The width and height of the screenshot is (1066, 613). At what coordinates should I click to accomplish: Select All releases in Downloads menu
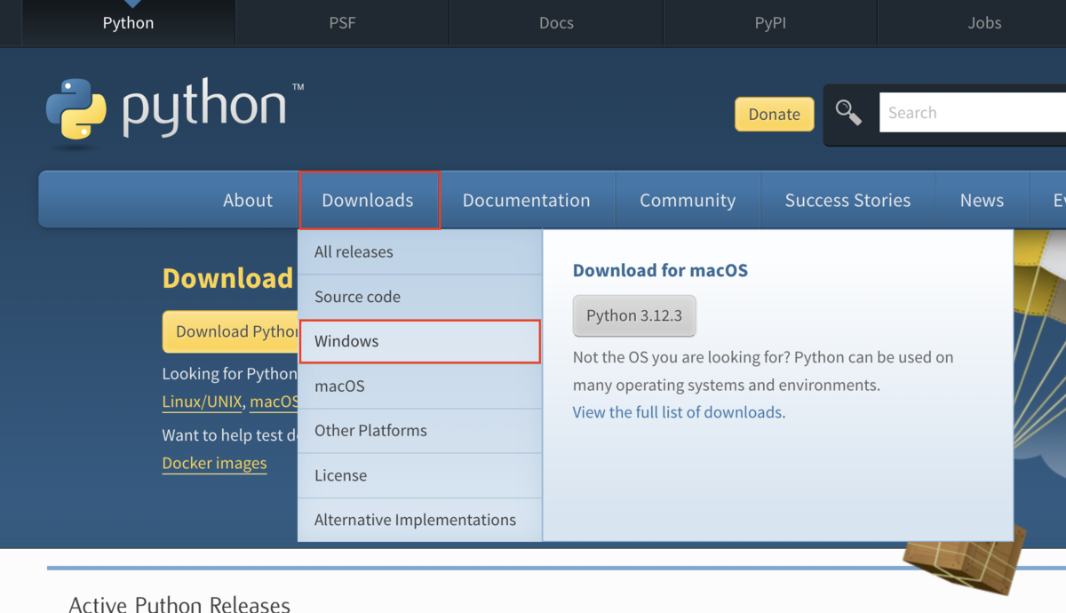click(x=419, y=252)
